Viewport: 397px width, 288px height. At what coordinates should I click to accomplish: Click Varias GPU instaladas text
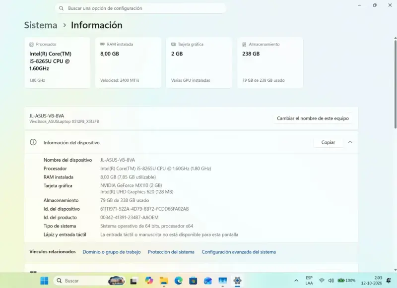tap(191, 80)
